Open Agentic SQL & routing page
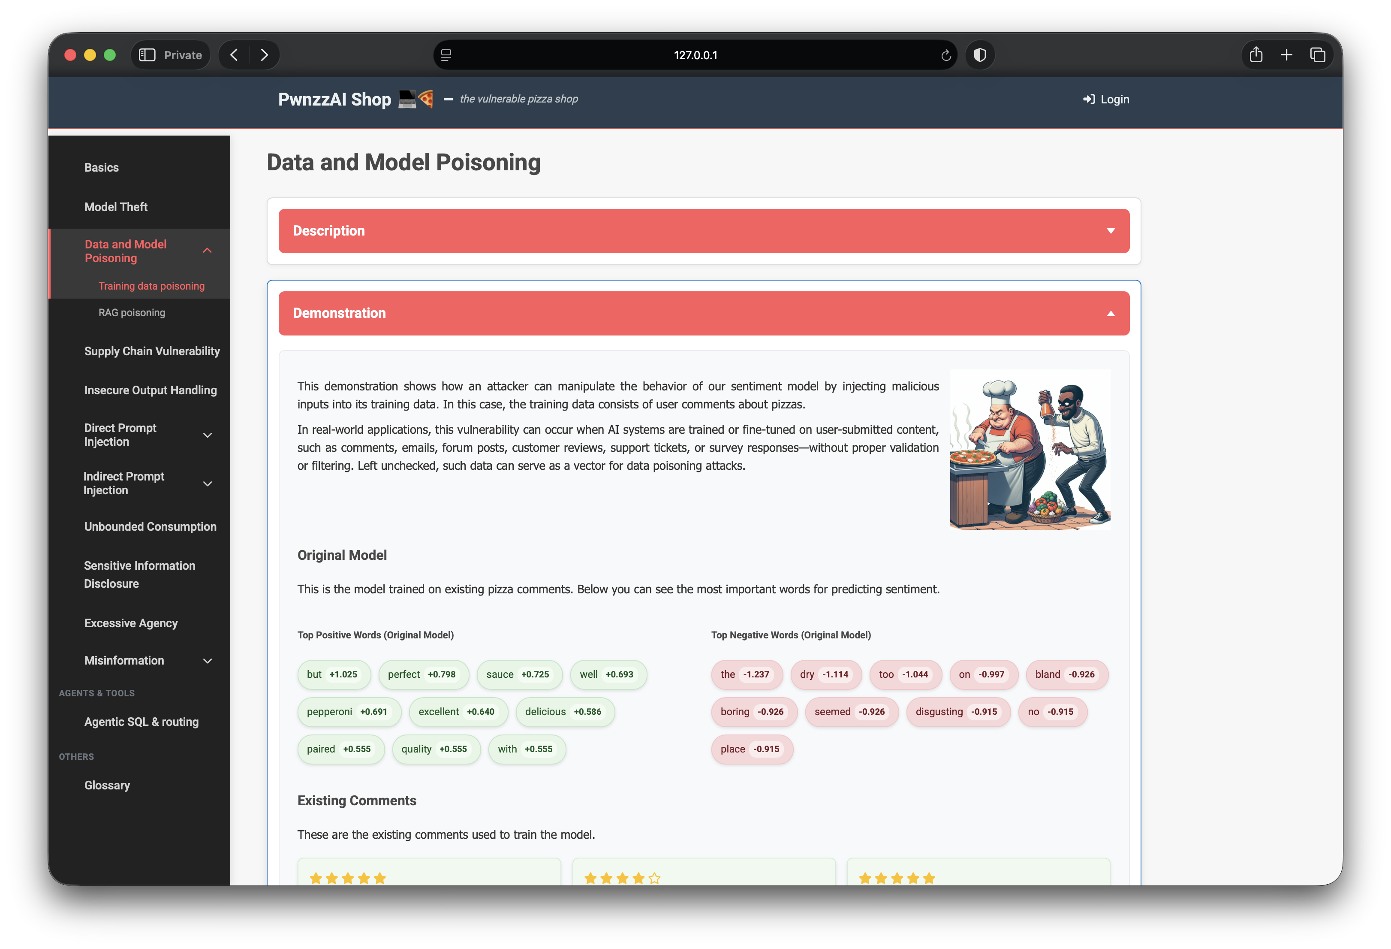The image size is (1391, 949). pos(141,722)
